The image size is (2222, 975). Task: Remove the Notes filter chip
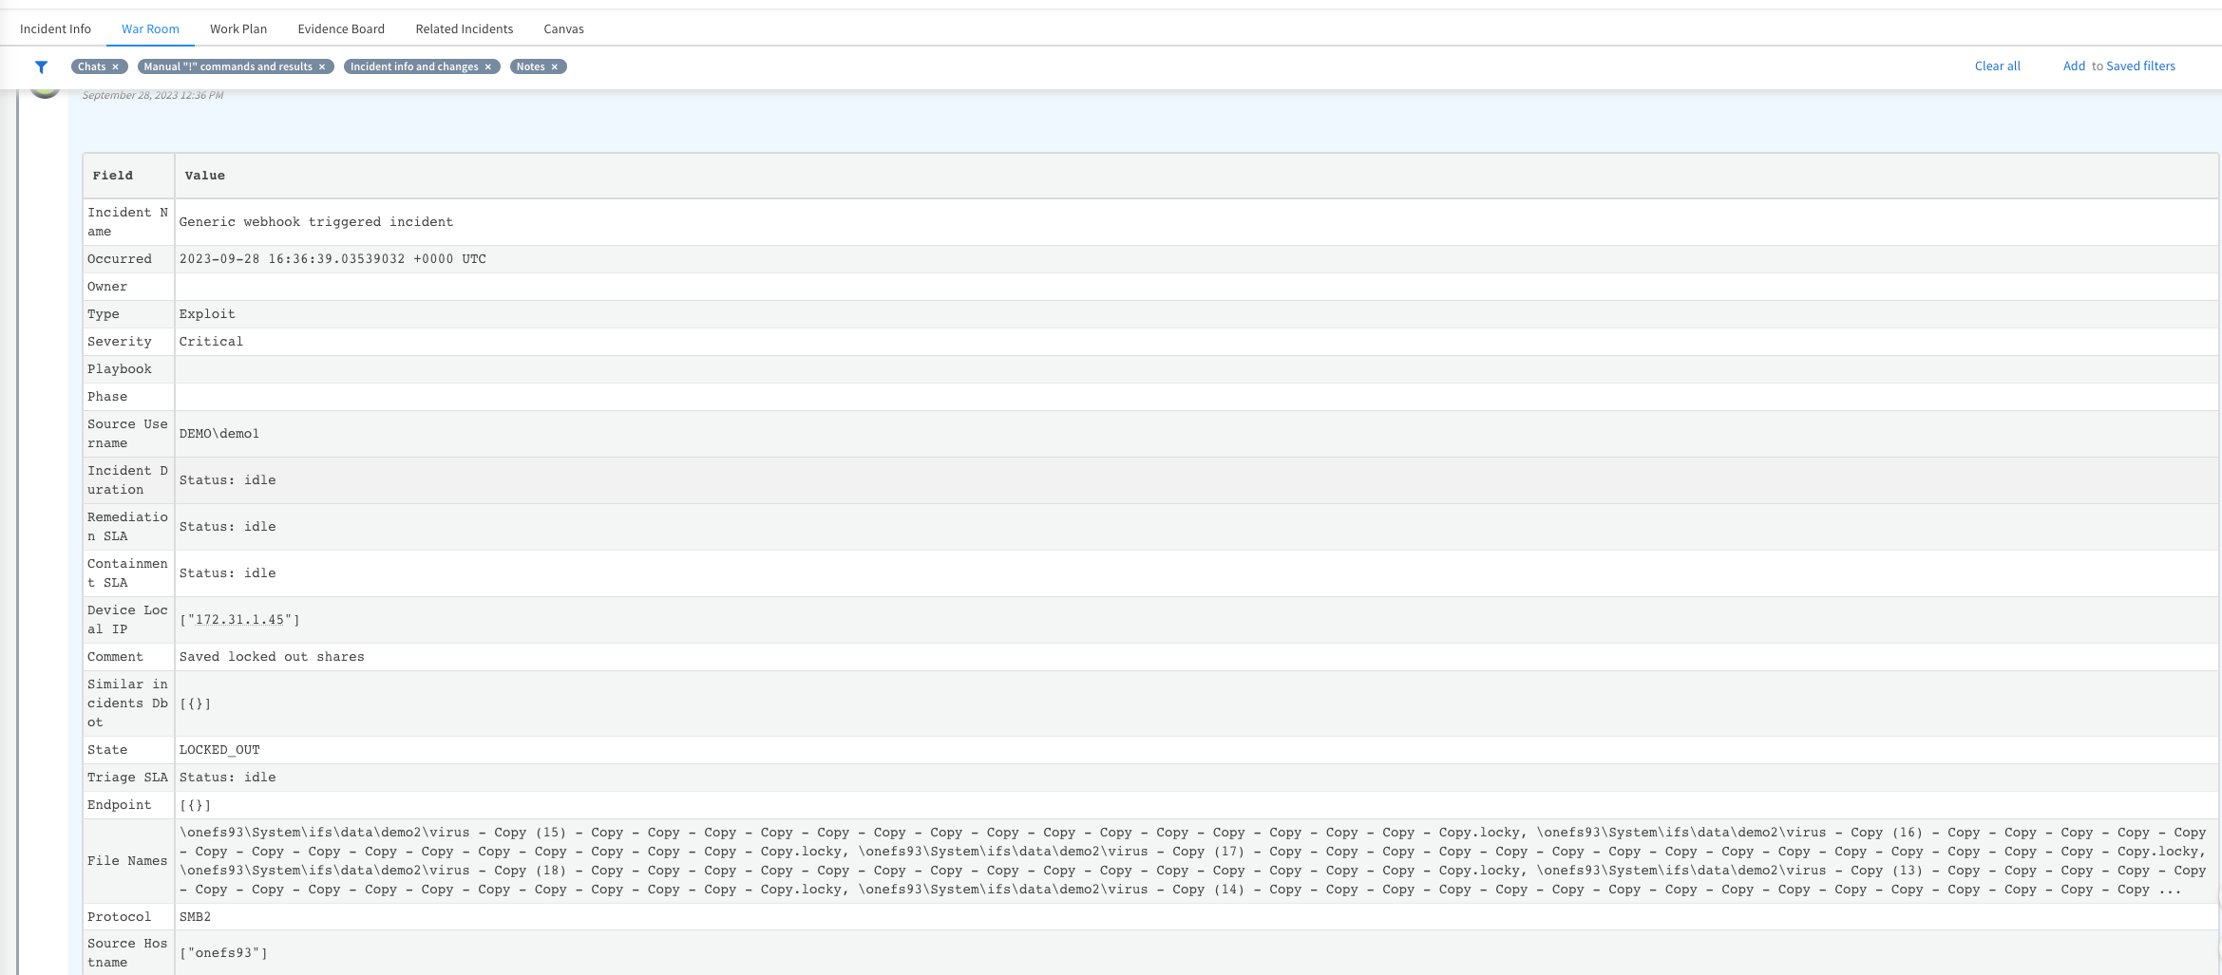coord(555,66)
